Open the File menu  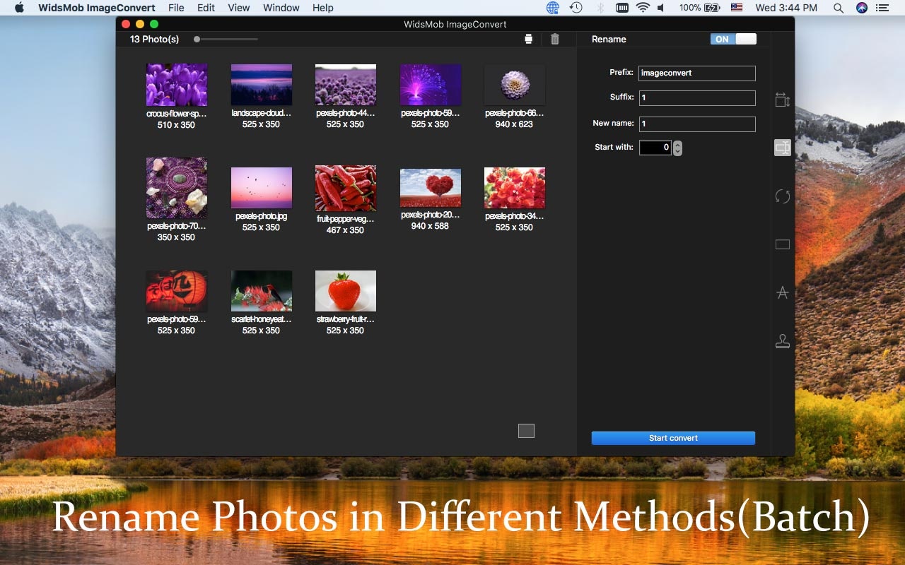(175, 8)
